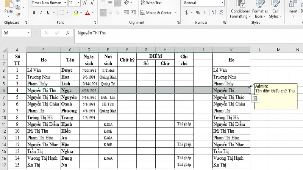Click Increase Decimal icon
The image size is (303, 170).
tap(214, 13)
